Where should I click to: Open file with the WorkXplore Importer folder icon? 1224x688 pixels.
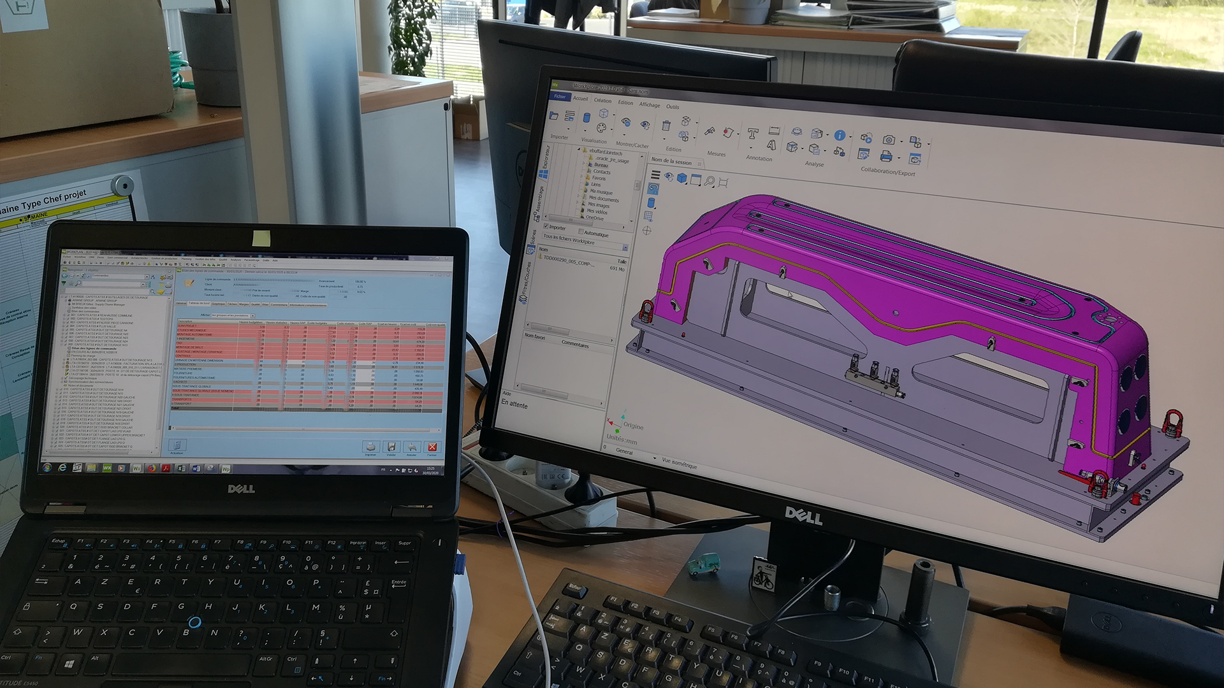pyautogui.click(x=553, y=116)
